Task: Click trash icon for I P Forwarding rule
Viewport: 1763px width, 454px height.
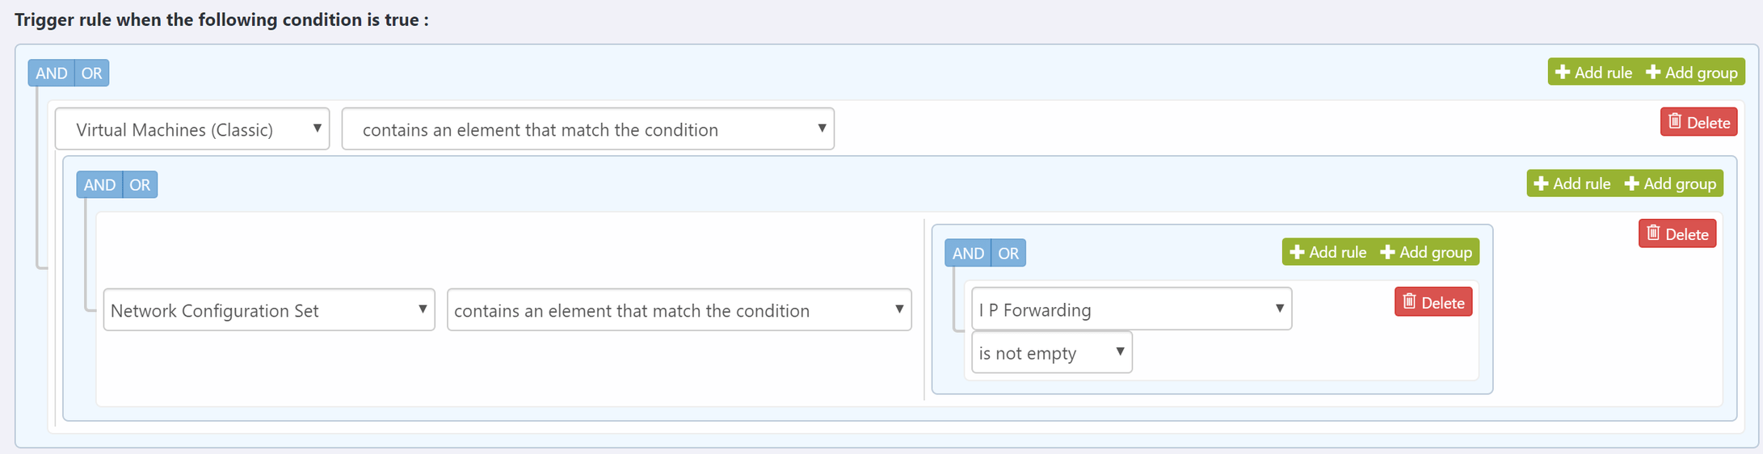Action: [1409, 302]
